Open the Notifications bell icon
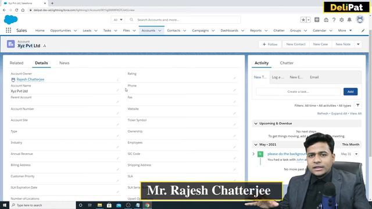 pos(349,20)
